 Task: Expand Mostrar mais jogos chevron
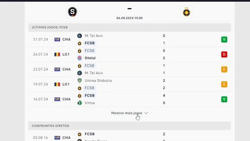pos(146,113)
